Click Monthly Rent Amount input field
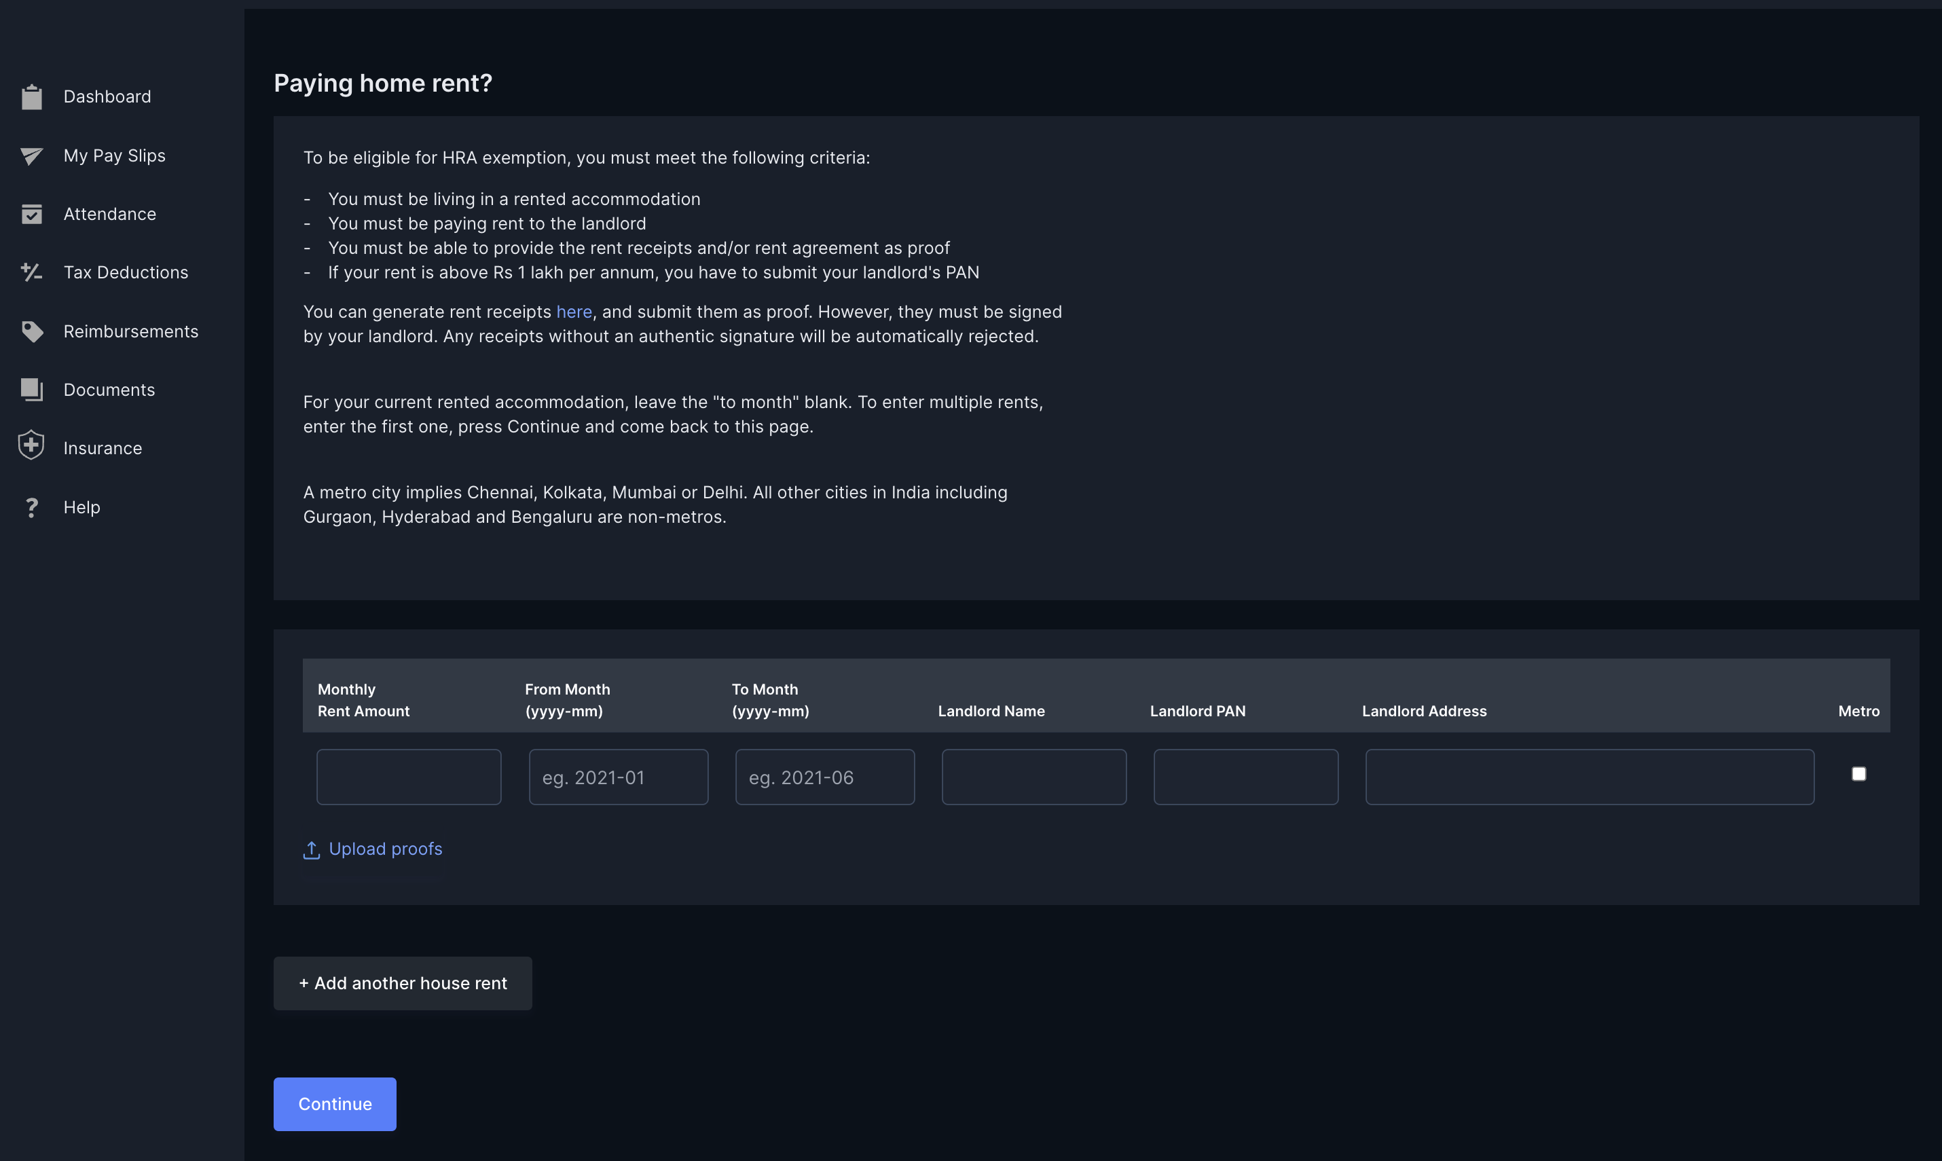Viewport: 1942px width, 1161px height. click(409, 777)
